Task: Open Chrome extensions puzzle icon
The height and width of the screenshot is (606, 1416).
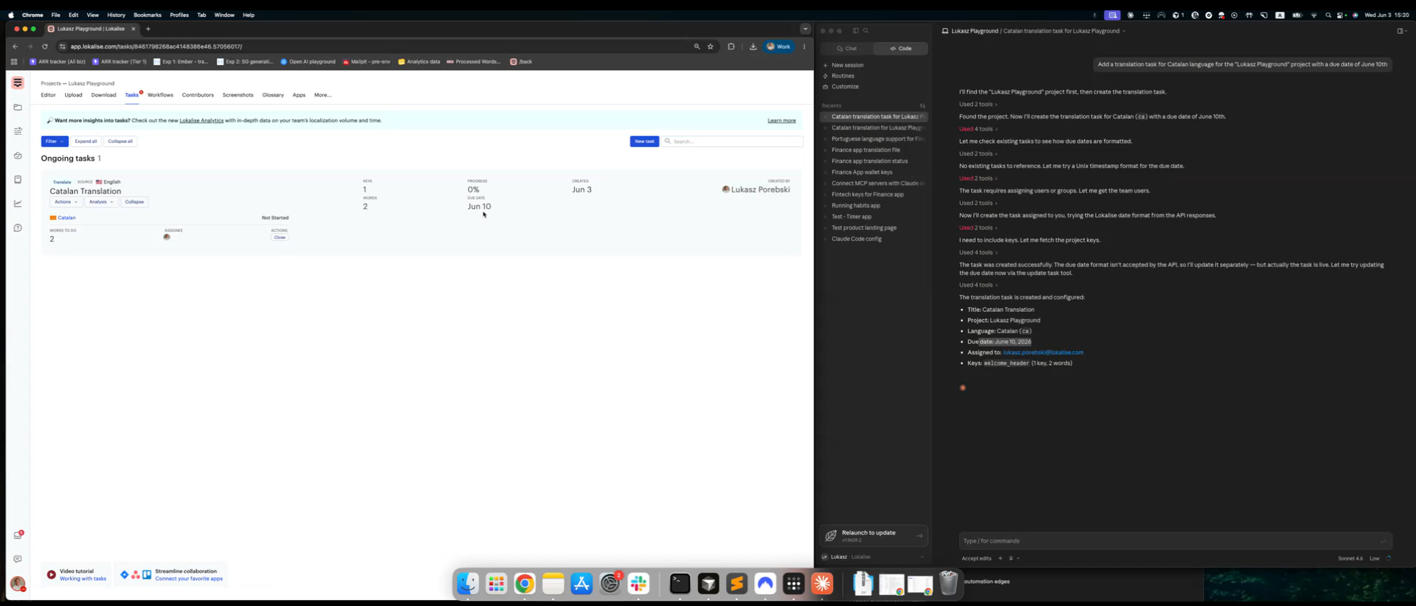Action: point(731,46)
